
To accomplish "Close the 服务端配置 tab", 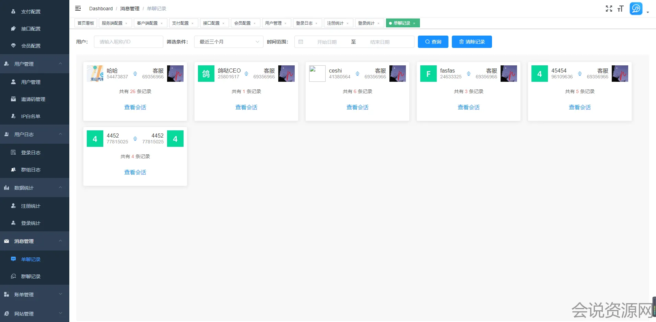I will pos(126,23).
